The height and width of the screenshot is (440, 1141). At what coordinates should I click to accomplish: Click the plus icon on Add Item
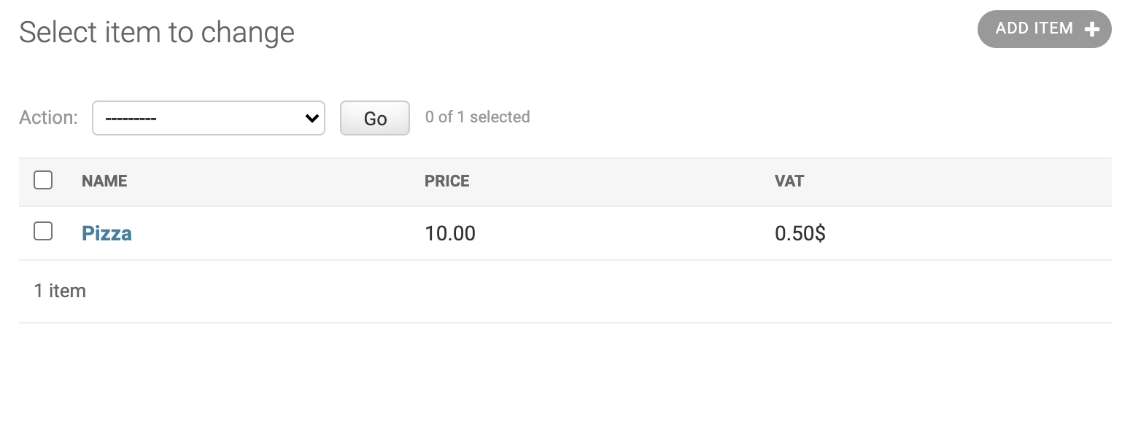(x=1091, y=29)
